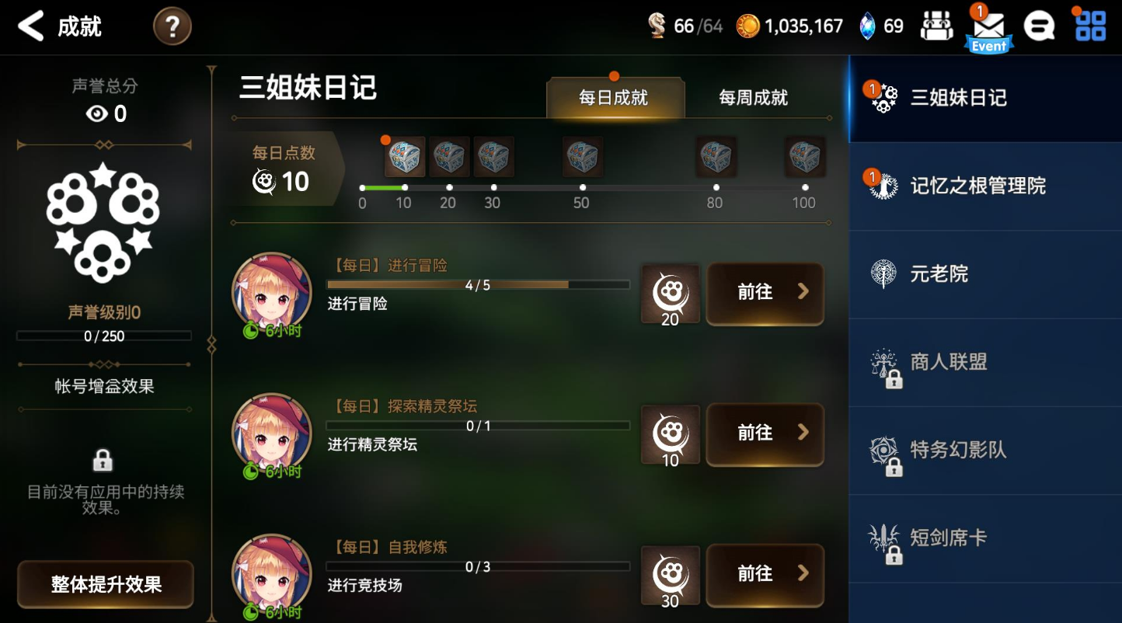Screen dimensions: 1122x623
Task: Claim the 10-point reward chest
Action: point(405,157)
